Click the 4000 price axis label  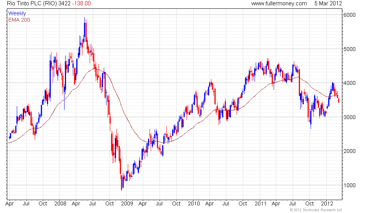[349, 83]
